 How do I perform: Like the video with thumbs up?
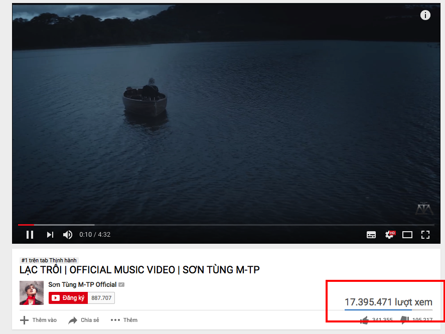[x=364, y=320]
